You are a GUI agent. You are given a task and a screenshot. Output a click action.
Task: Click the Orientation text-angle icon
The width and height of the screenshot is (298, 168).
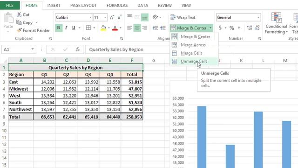156,17
